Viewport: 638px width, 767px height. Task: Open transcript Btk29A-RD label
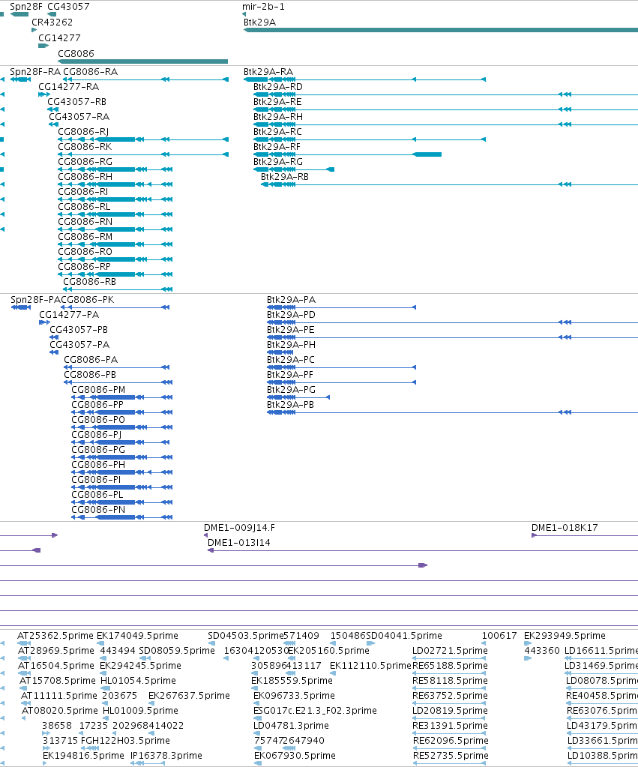tap(278, 87)
